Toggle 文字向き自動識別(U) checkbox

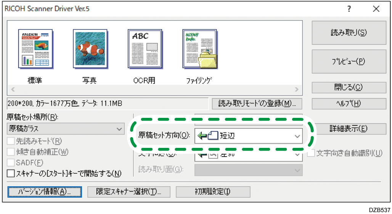(x=311, y=153)
